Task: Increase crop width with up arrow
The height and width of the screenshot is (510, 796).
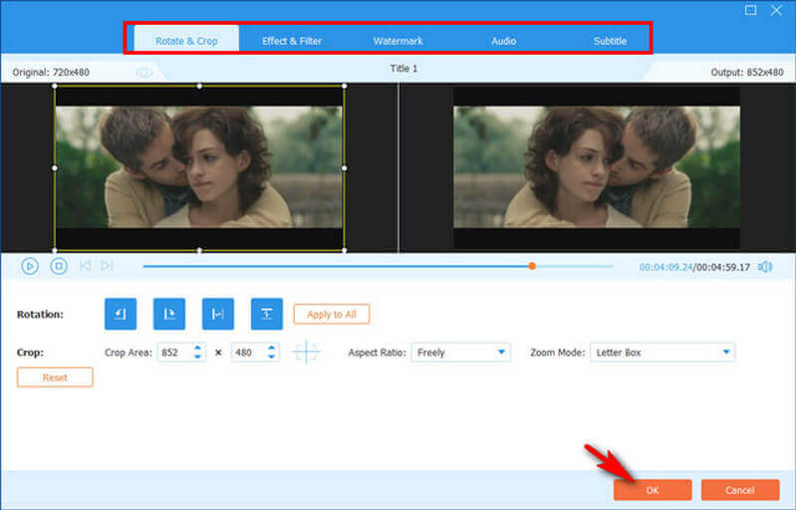Action: coord(198,348)
